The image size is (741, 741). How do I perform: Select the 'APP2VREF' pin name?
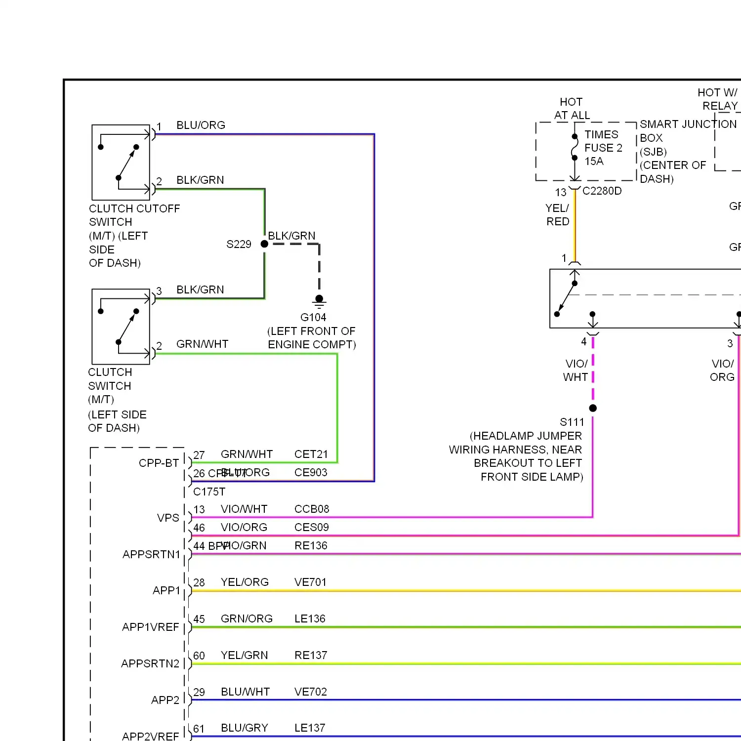coord(151,736)
